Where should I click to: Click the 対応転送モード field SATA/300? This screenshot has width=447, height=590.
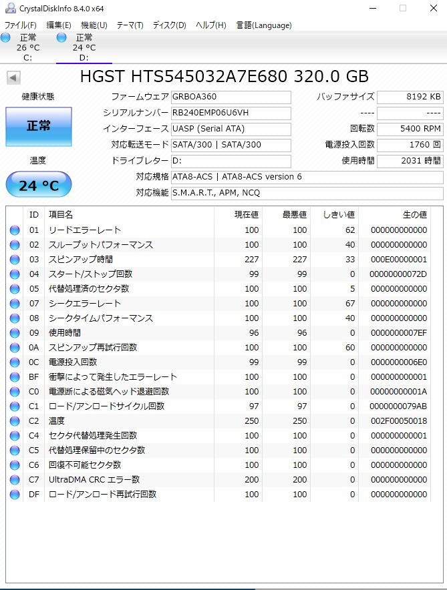click(231, 145)
